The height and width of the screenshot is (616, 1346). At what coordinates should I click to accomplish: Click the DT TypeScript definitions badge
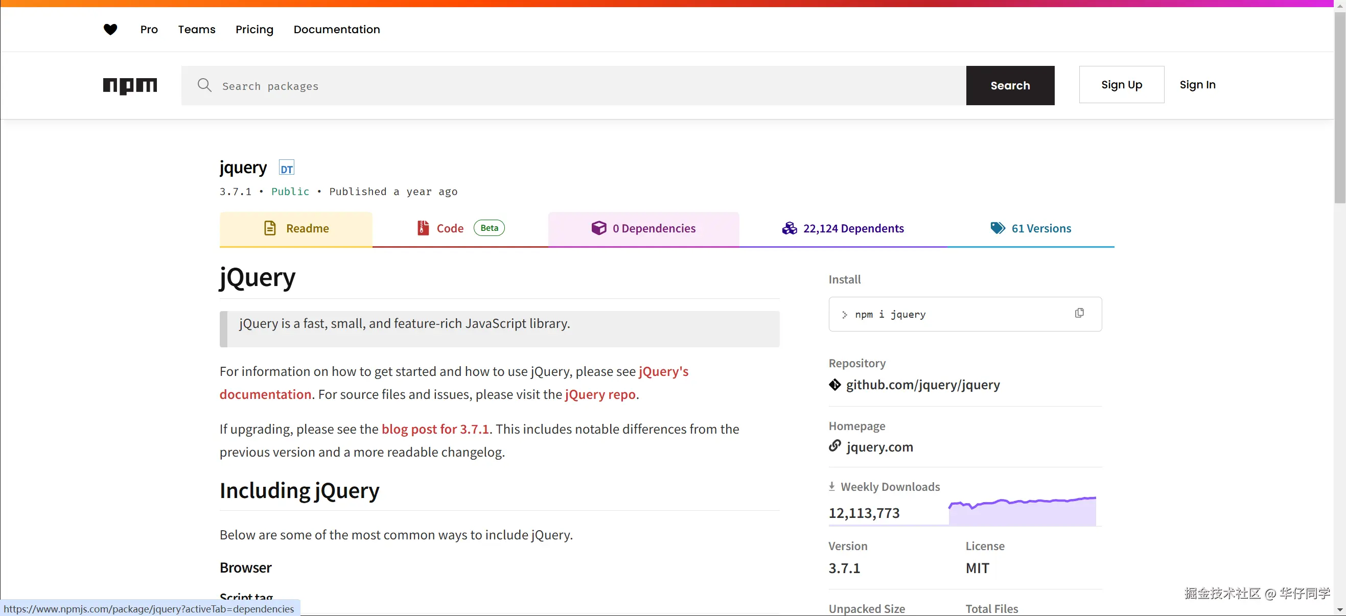pos(286,168)
